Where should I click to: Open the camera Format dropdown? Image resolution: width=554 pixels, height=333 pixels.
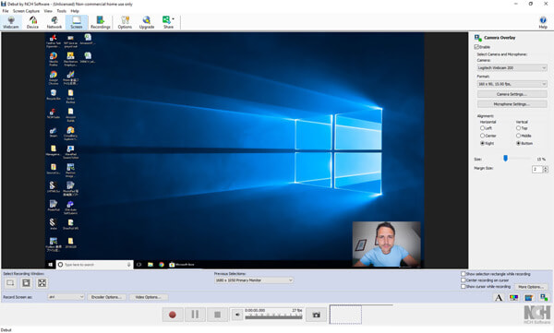coord(512,84)
